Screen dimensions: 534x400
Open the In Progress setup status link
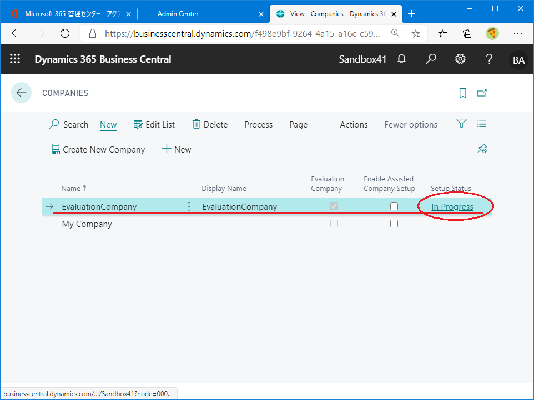point(452,206)
